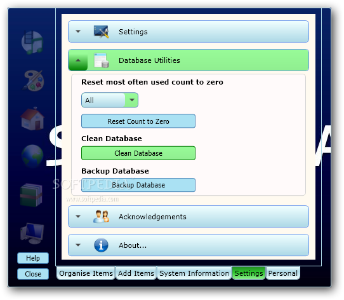The height and width of the screenshot is (300, 344).
Task: Expand the Acknowledgements section arrow
Action: tap(78, 216)
